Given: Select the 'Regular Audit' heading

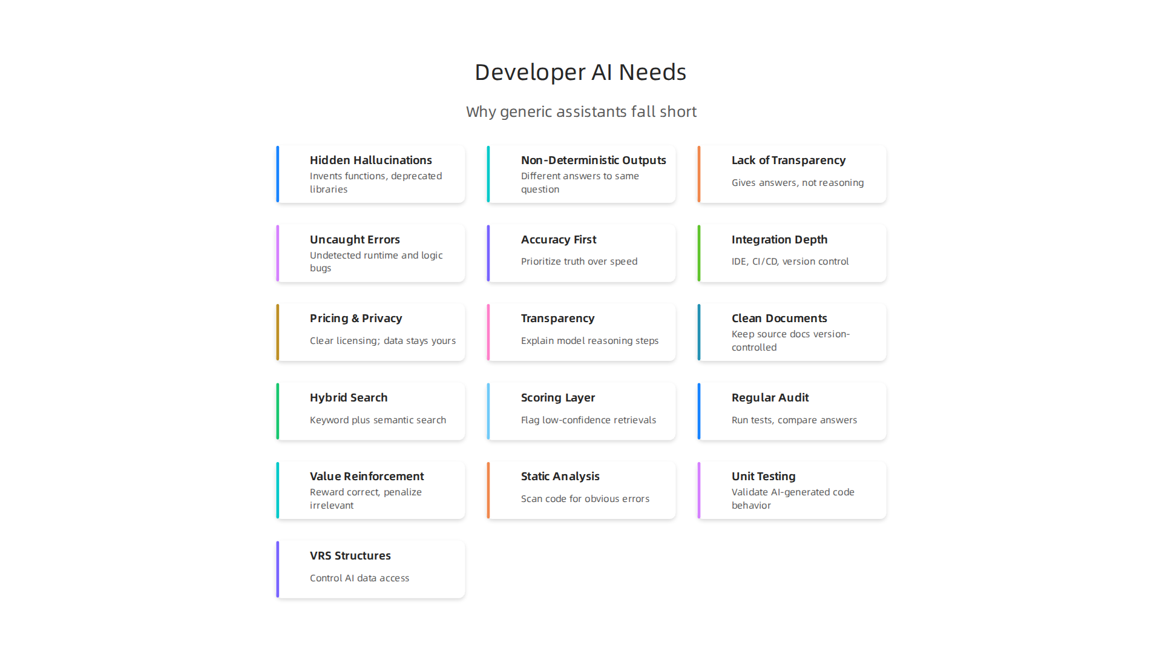Looking at the screenshot, I should [770, 397].
